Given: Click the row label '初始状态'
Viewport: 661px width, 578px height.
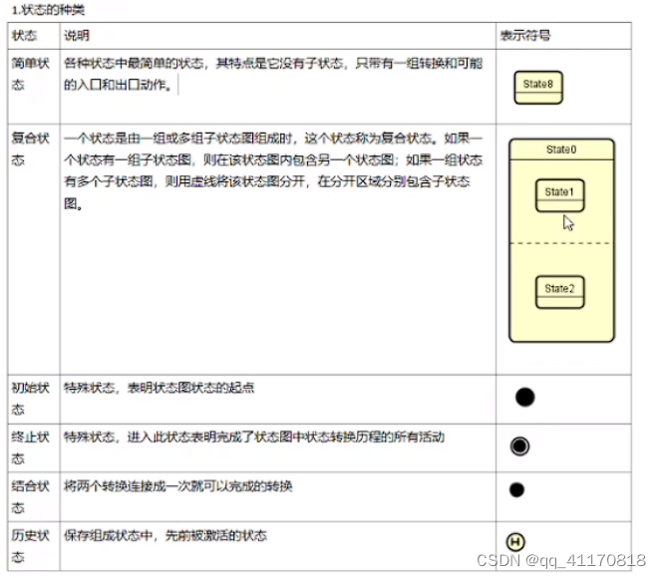Looking at the screenshot, I should [30, 399].
